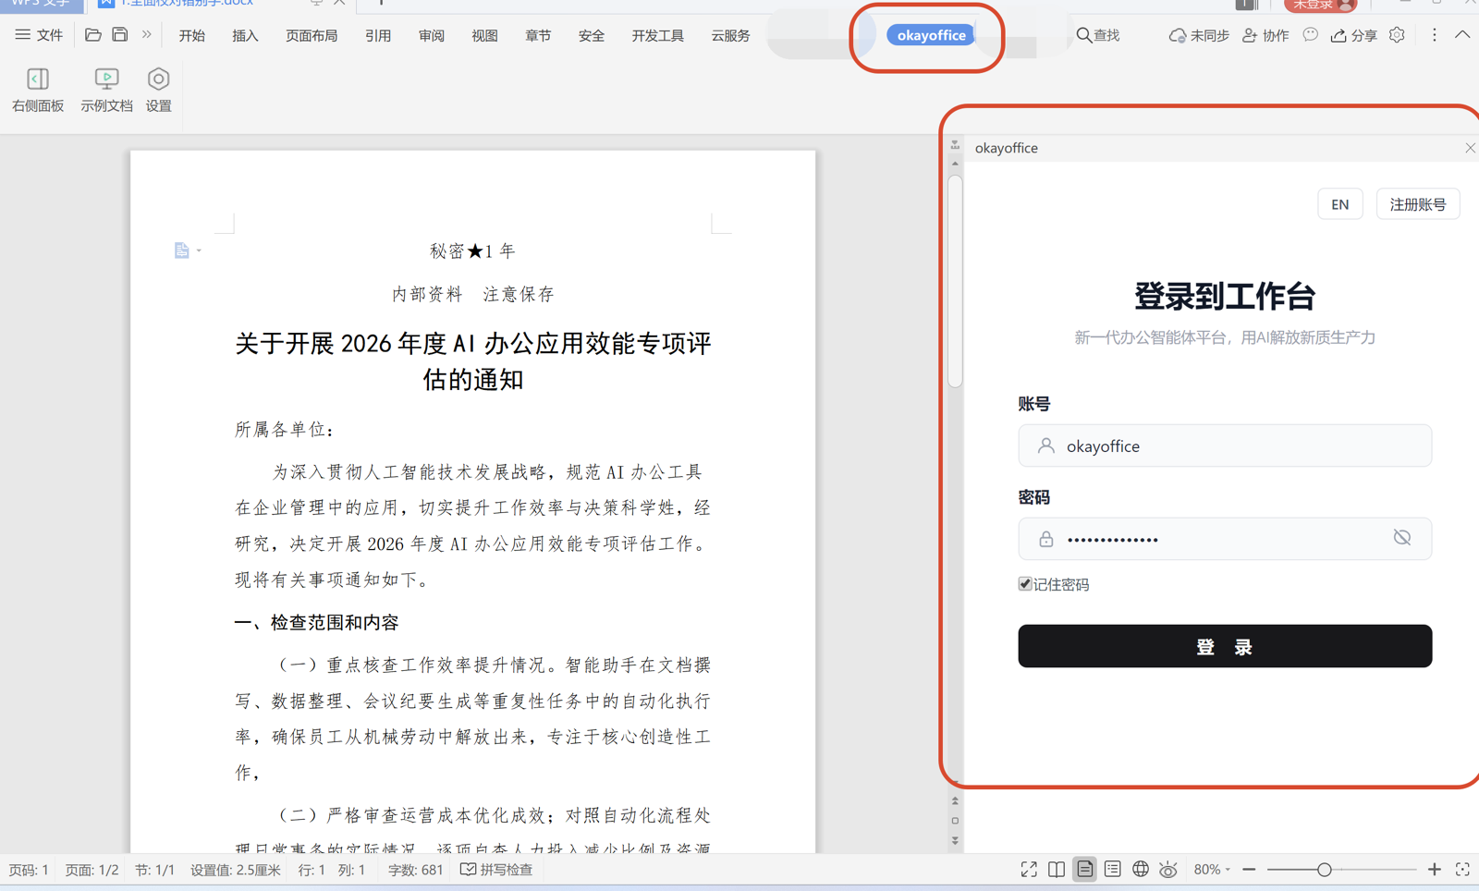Click the document vertical scrollbar thumb

pyautogui.click(x=955, y=281)
